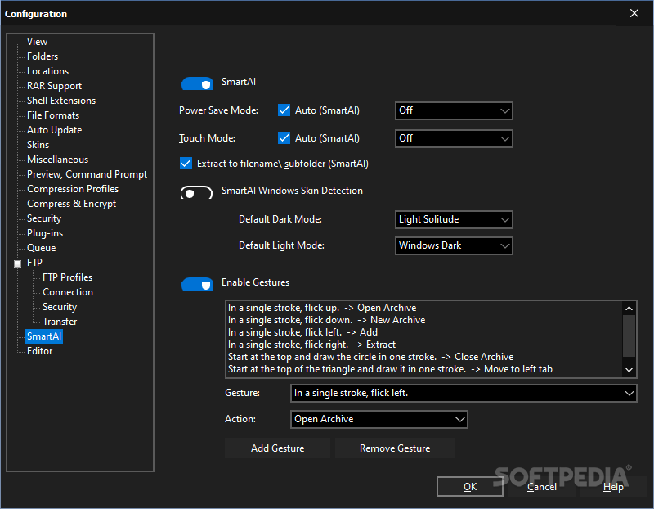Select 'flick left -> Add' gesture row
Screen dimensions: 654x509
pos(423,332)
